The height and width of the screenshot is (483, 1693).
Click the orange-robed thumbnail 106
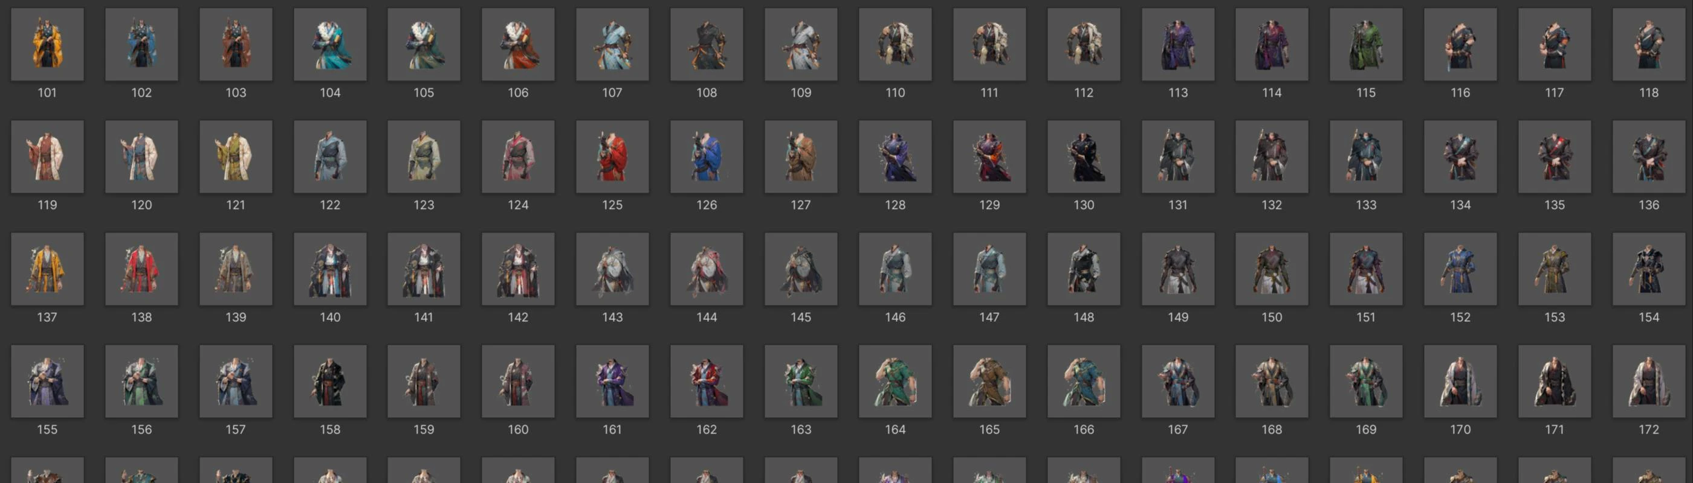[x=518, y=45]
